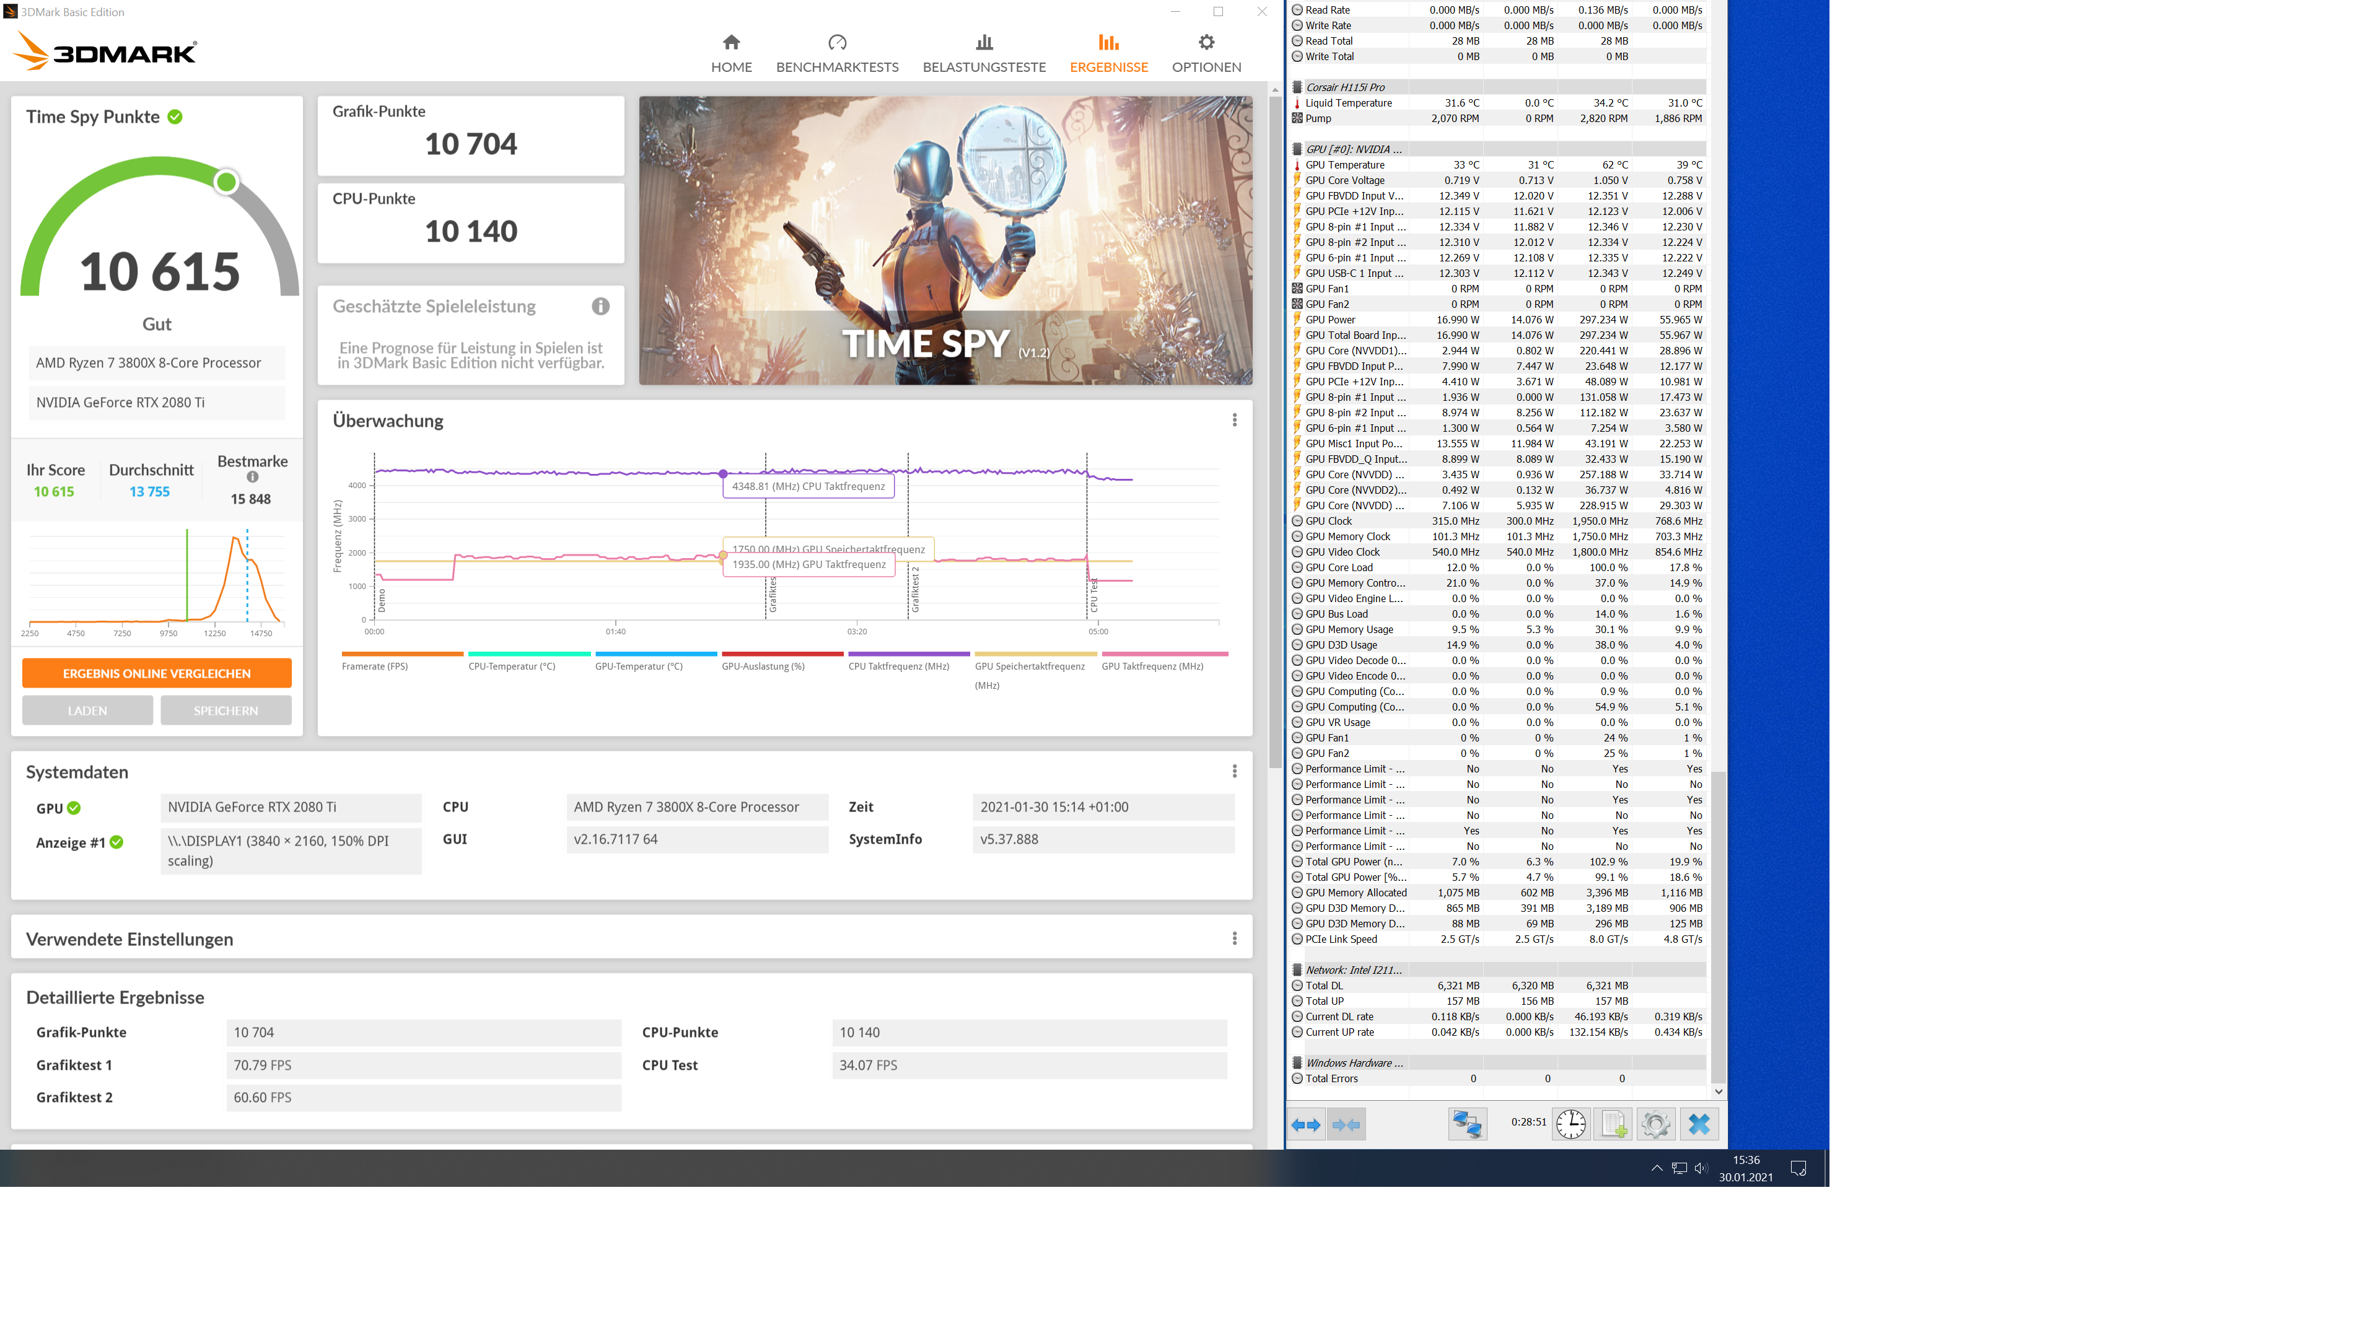Switch to the BELASTUNGSTESTE tab
The height and width of the screenshot is (1338, 2379).
pyautogui.click(x=984, y=53)
